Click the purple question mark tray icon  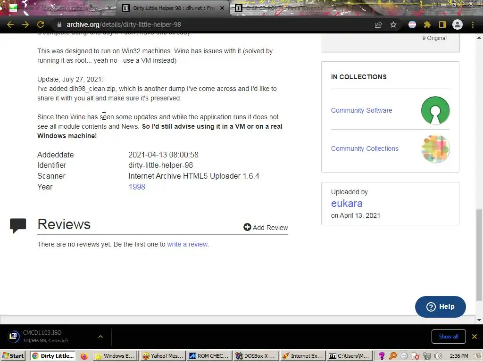click(x=381, y=356)
